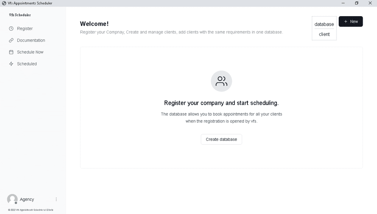Click the lightning bolt icon beside Scheduled
Viewport: 377px width, 214px height.
point(11,64)
